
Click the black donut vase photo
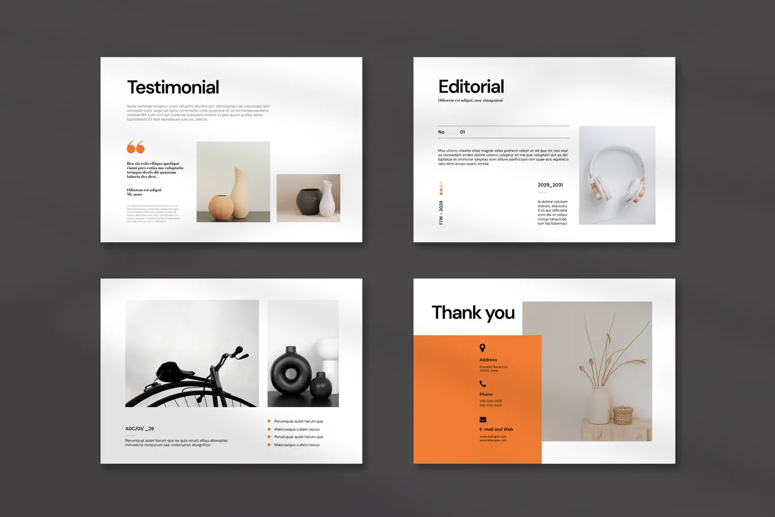pyautogui.click(x=303, y=353)
